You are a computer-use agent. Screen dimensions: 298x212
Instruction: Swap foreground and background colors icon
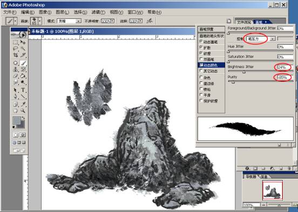23,118
